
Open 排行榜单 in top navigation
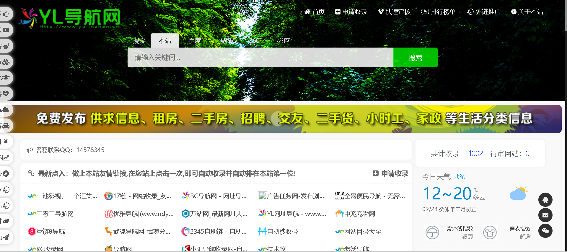[x=438, y=12]
